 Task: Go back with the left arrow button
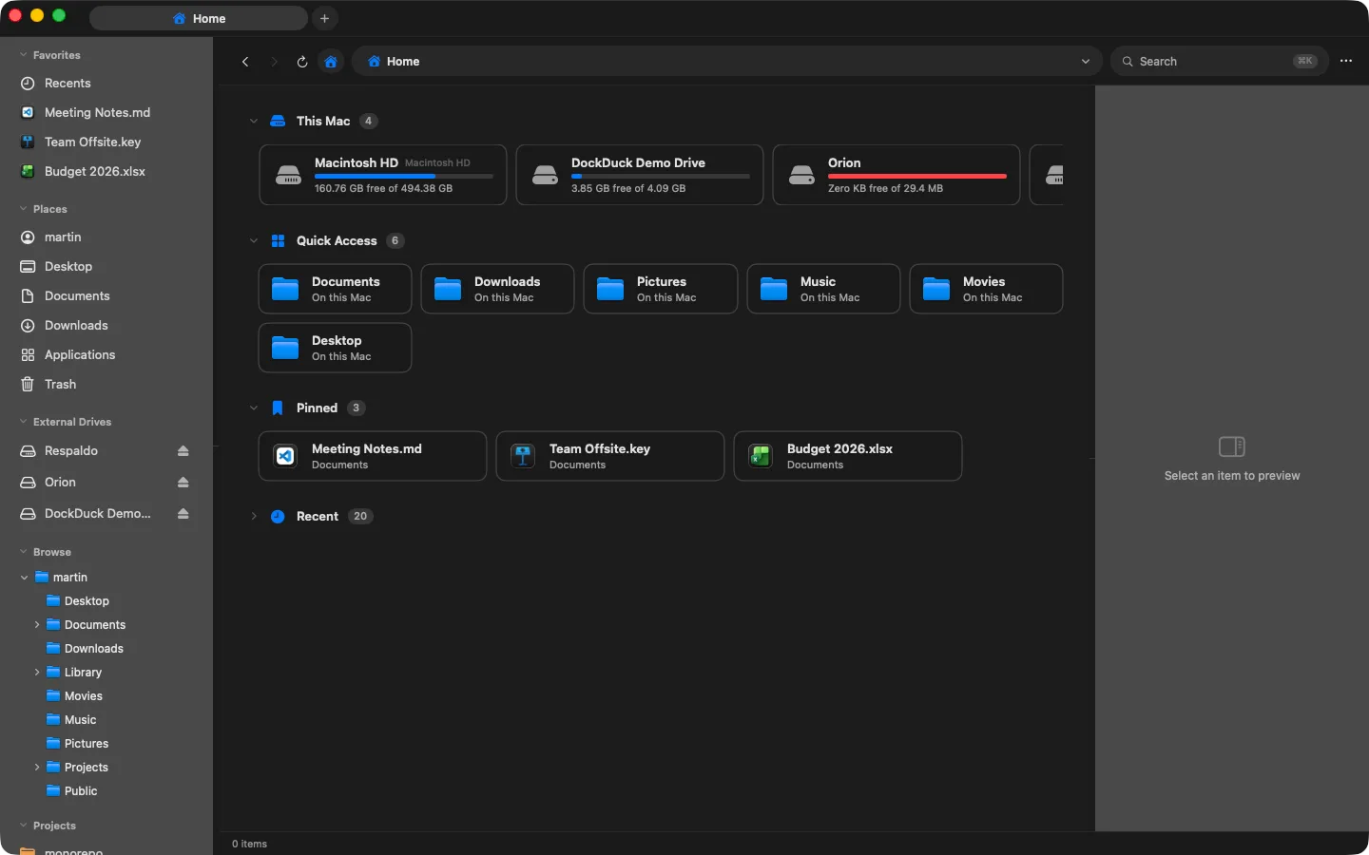[245, 62]
